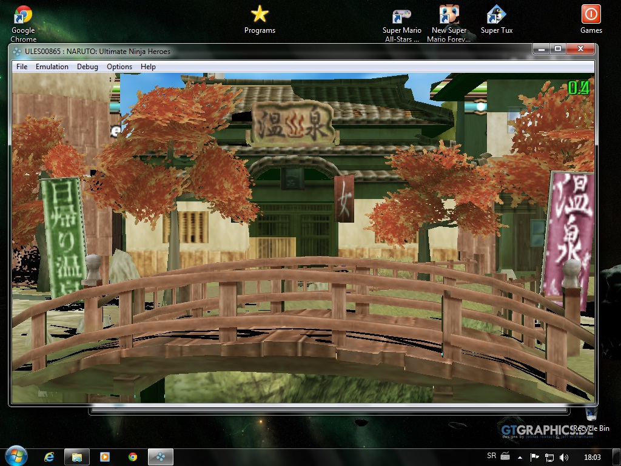Image resolution: width=621 pixels, height=466 pixels.
Task: Open the File menu
Action: point(22,67)
